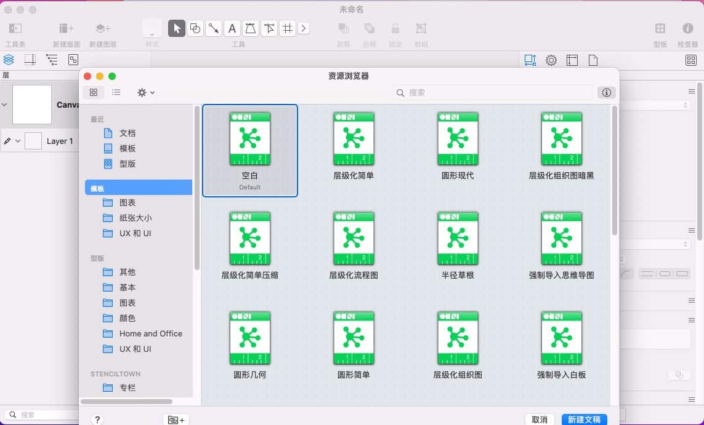Screen dimensions: 704x425
Task: Open the gear action dropdown menu
Action: coord(146,92)
